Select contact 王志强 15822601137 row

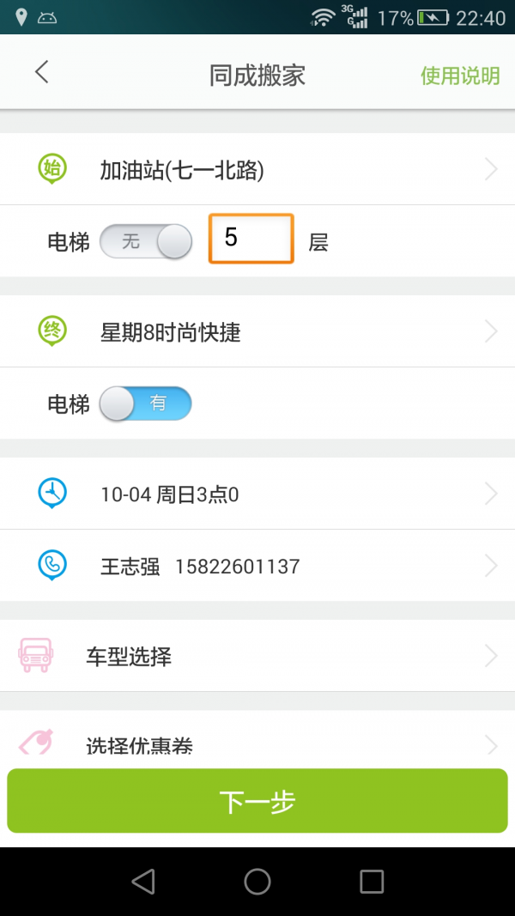pos(257,566)
